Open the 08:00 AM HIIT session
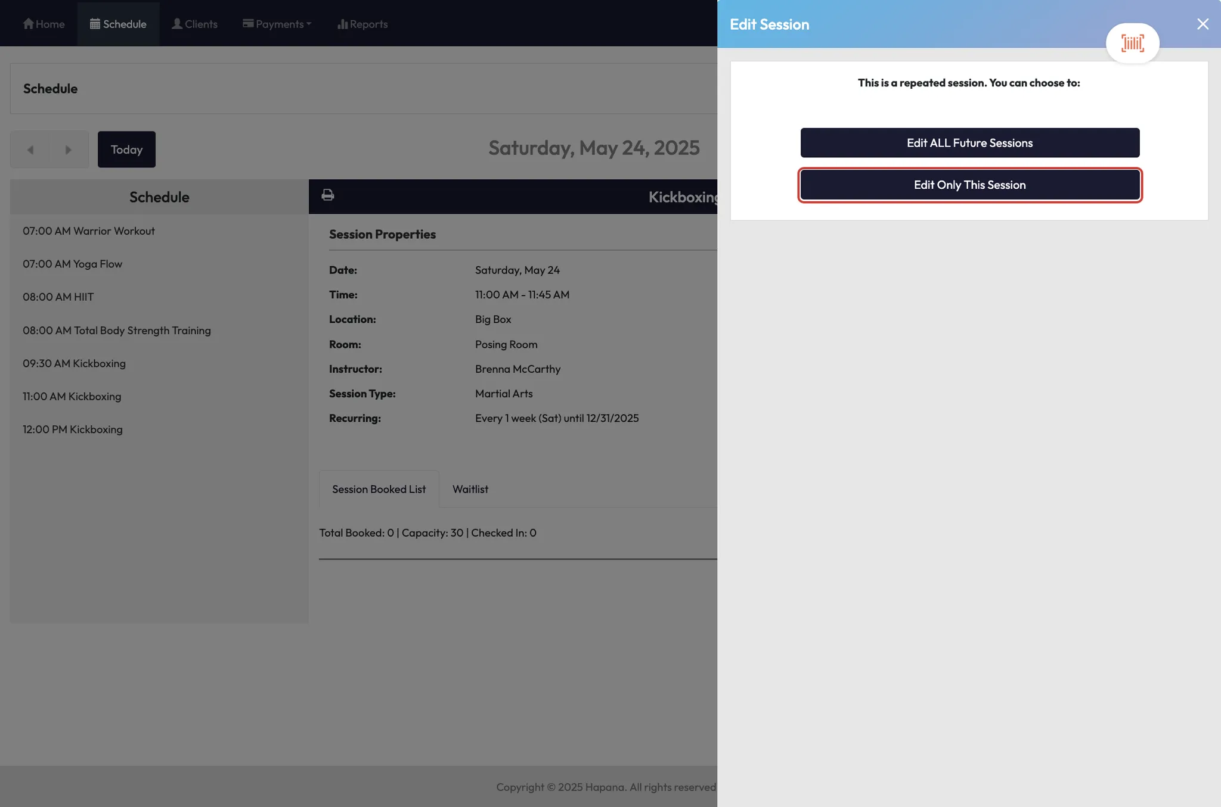This screenshot has width=1221, height=807. pyautogui.click(x=58, y=297)
